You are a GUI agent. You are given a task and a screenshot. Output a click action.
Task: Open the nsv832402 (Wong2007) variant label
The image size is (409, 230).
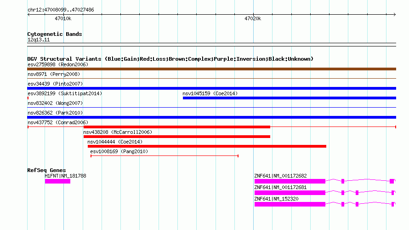pyautogui.click(x=55, y=103)
